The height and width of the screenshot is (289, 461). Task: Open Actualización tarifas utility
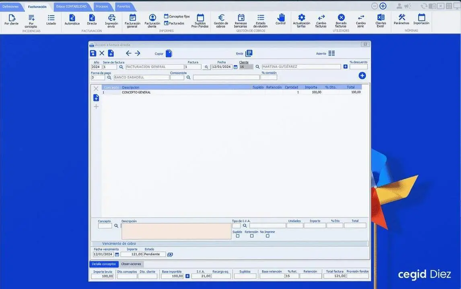click(x=301, y=21)
